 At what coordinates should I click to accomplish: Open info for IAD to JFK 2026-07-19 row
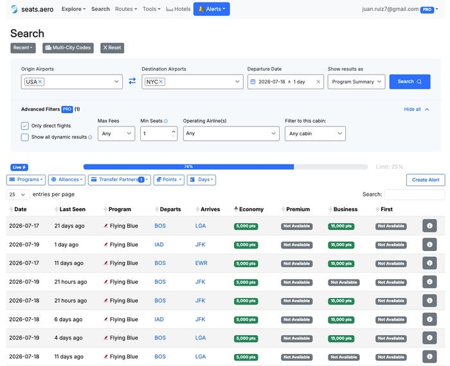tap(429, 245)
